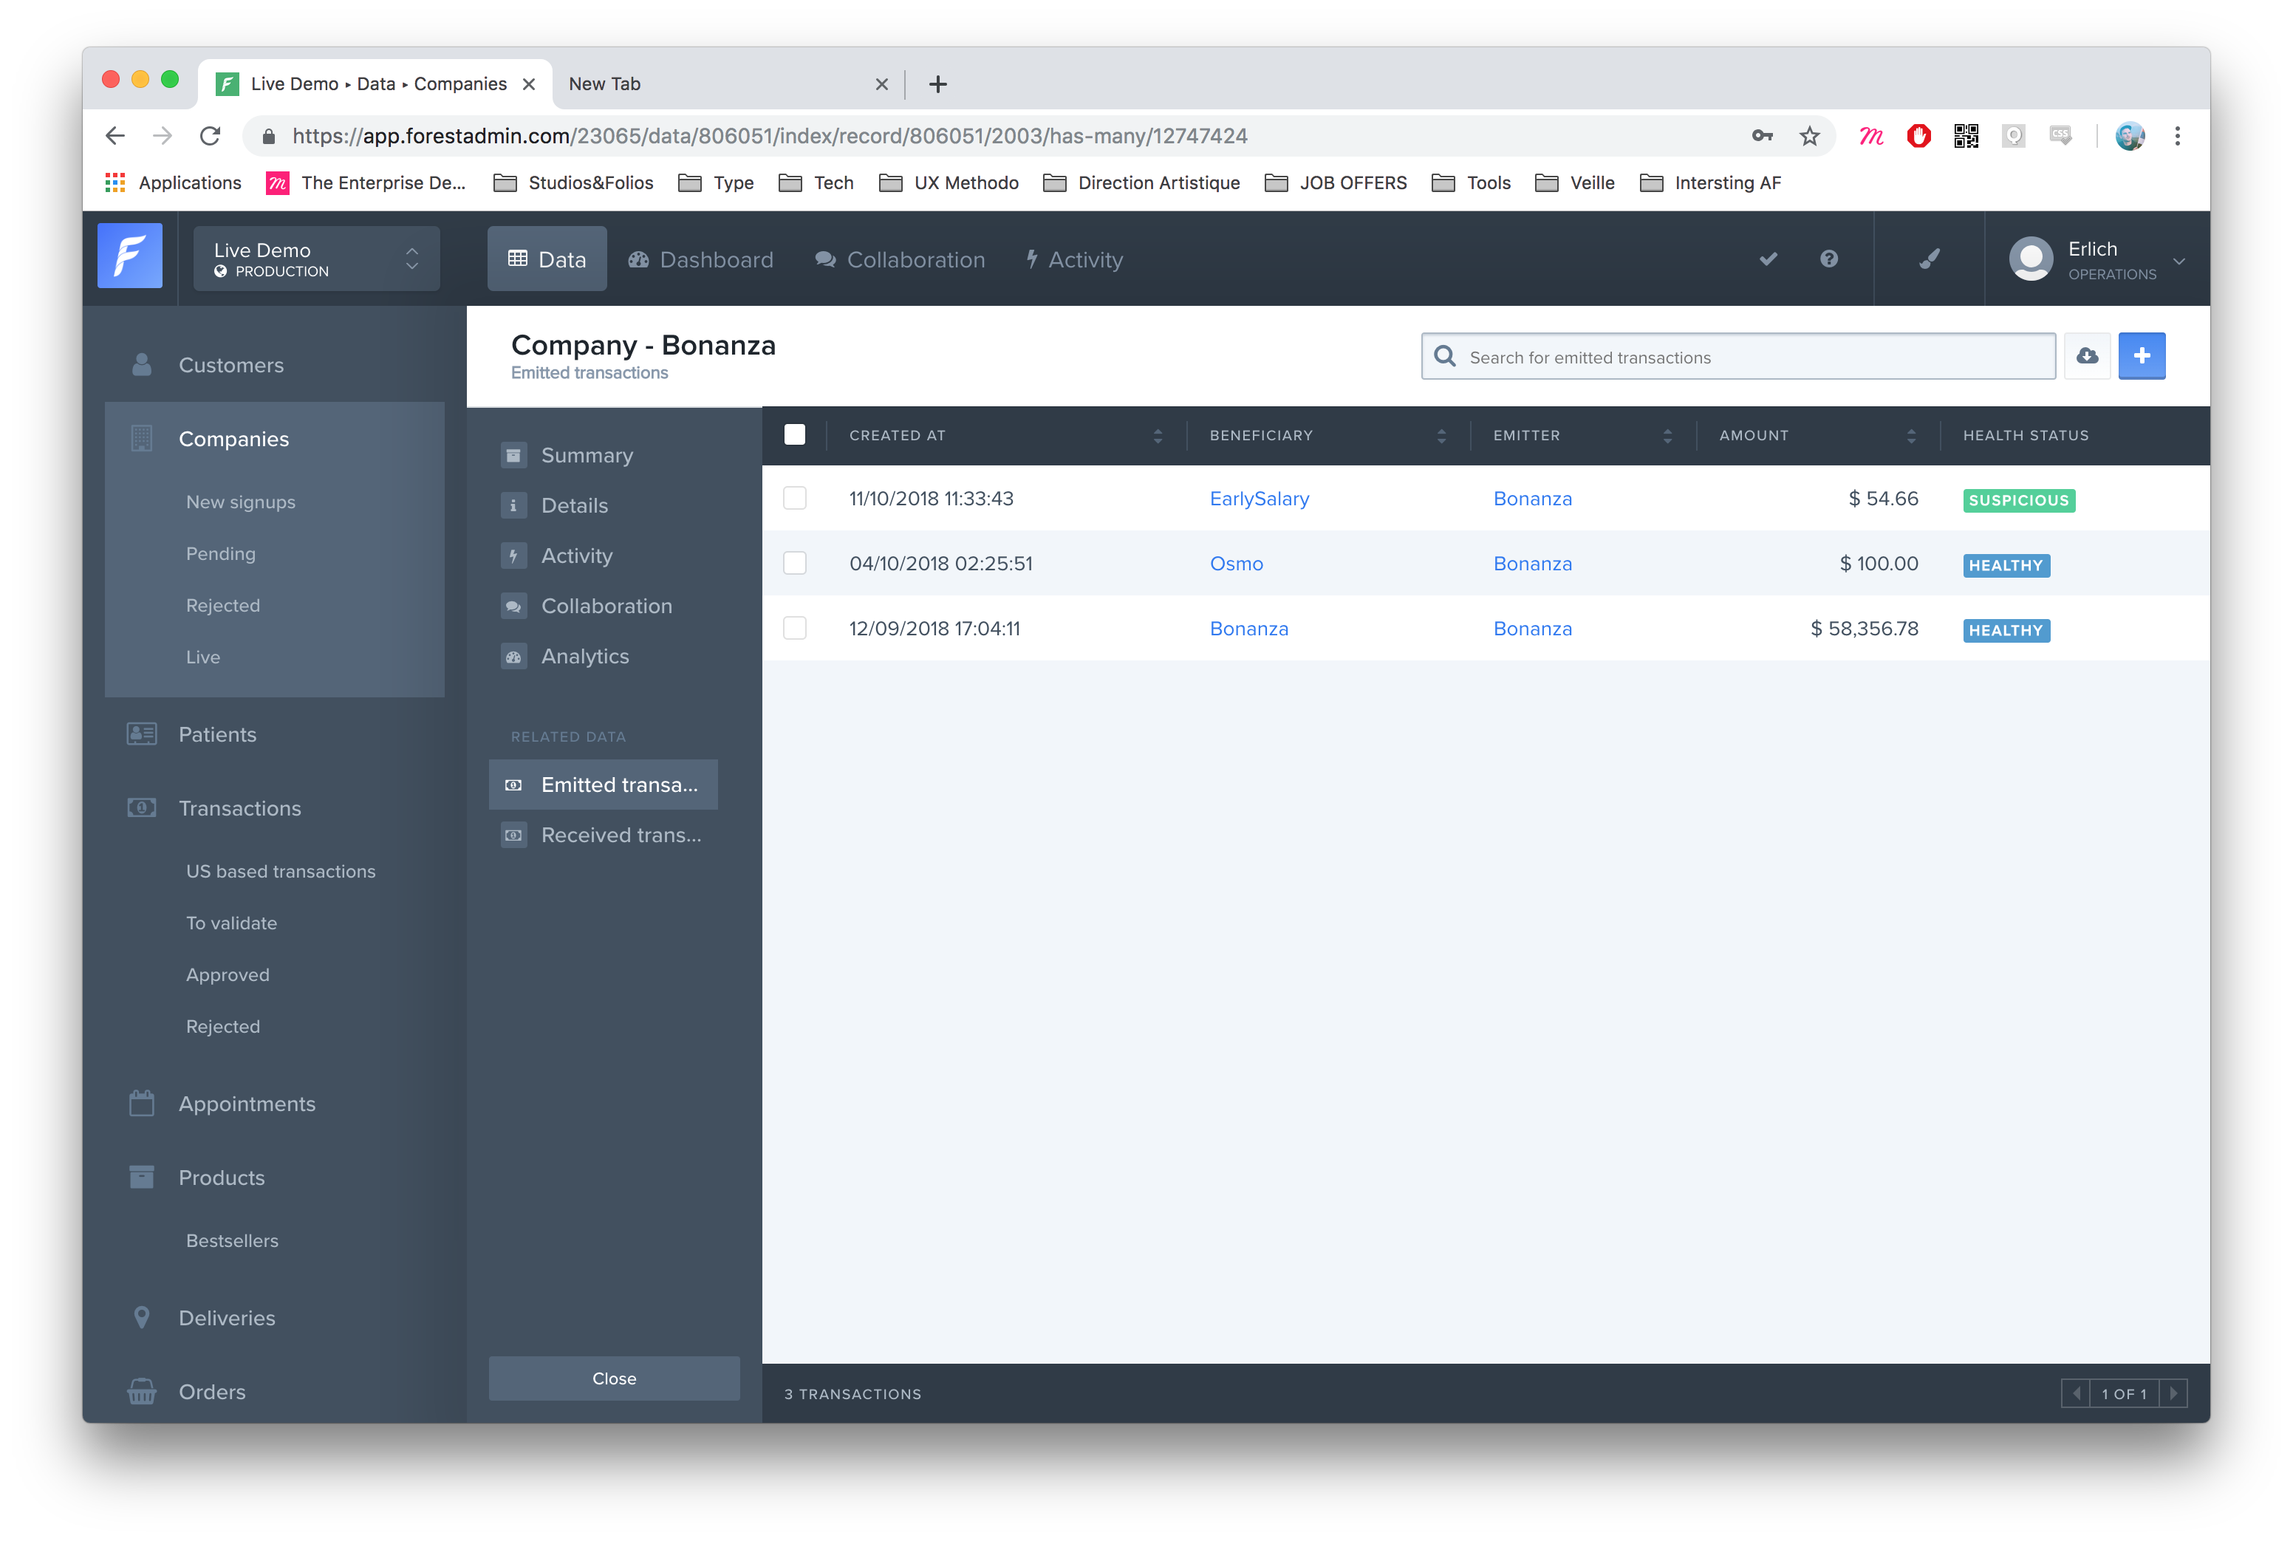Screen dimensions: 2293x1541
Task: Click the cloud download export icon
Action: pos(2087,356)
